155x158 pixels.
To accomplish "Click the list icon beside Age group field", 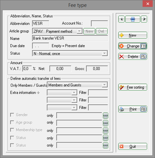I will 106,123.
